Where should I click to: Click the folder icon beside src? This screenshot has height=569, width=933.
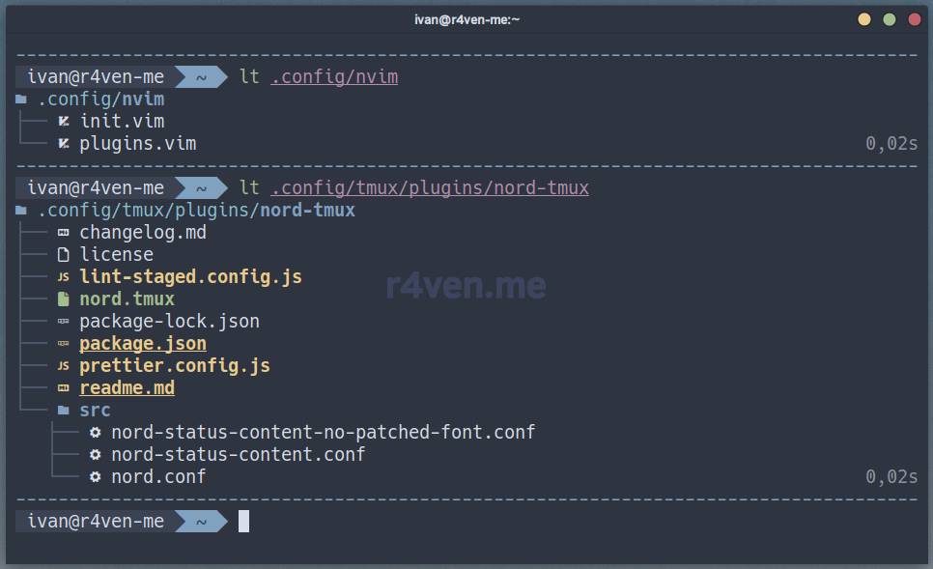point(64,411)
